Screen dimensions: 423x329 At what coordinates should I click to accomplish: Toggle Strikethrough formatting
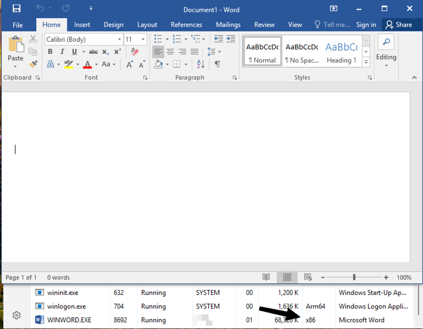(x=94, y=52)
